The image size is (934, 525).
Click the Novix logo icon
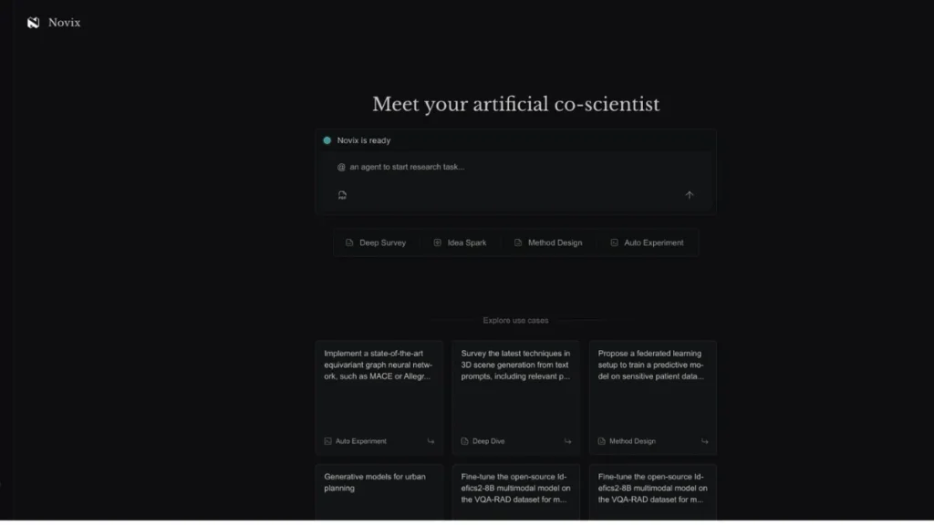(x=34, y=23)
